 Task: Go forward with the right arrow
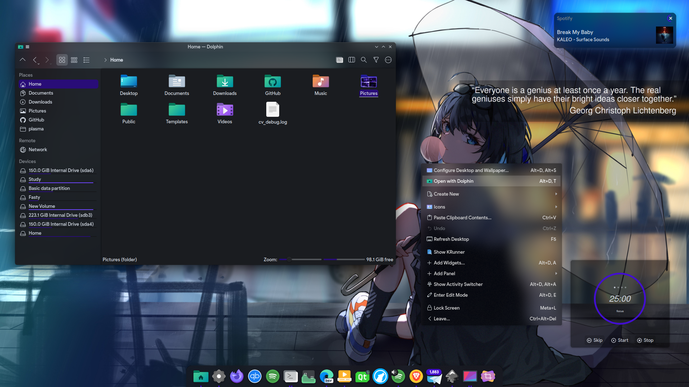pos(47,60)
